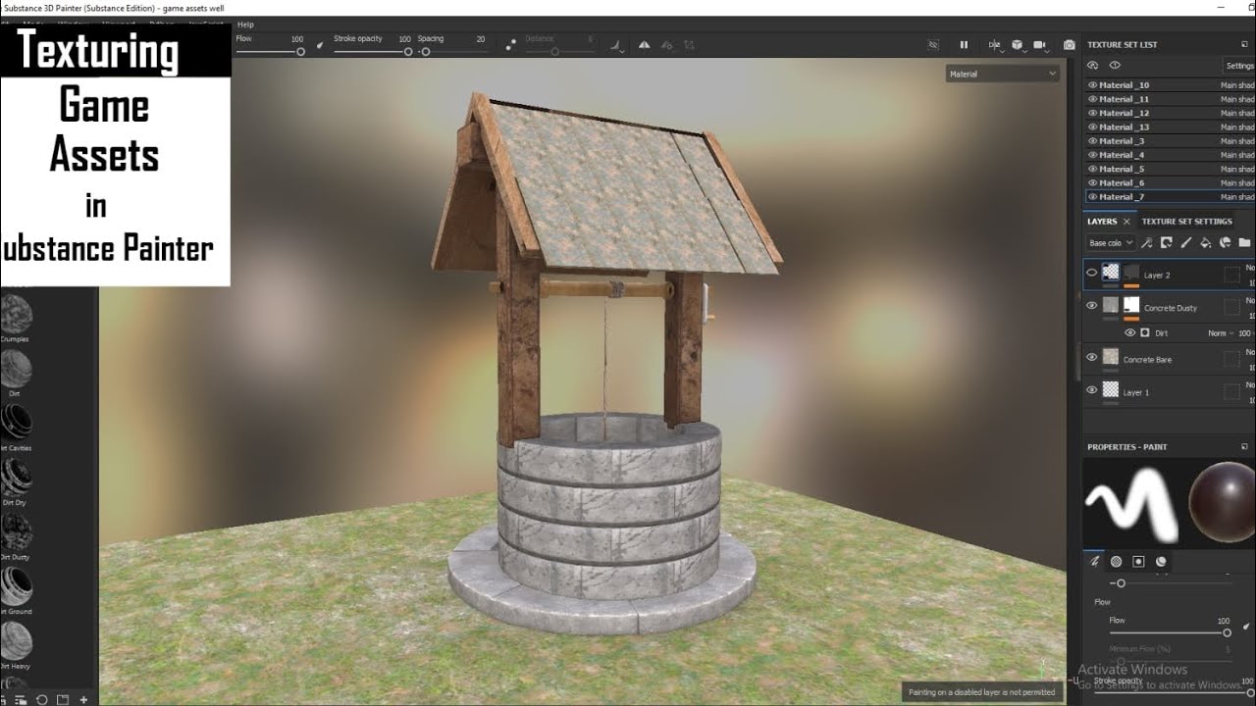
Task: Expand the brush falloff curve dropdown in toolbar
Action: tap(616, 44)
